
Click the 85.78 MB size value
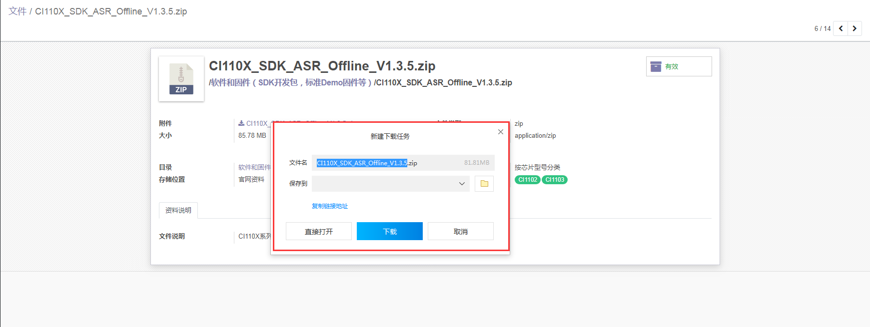click(252, 135)
